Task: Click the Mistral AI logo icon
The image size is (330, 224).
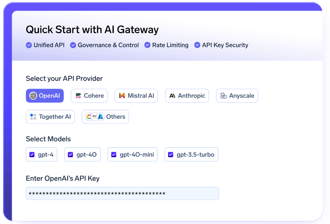Action: pyautogui.click(x=122, y=96)
